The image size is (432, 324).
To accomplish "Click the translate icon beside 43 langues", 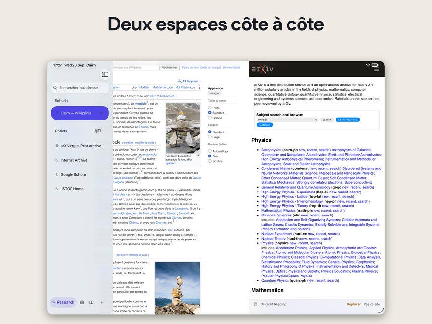I will click(x=180, y=81).
